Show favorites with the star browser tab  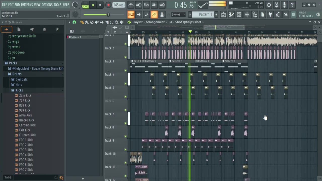click(x=57, y=29)
